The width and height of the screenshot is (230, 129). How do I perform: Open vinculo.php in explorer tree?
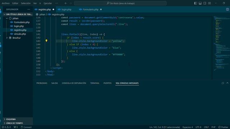coord(20,34)
